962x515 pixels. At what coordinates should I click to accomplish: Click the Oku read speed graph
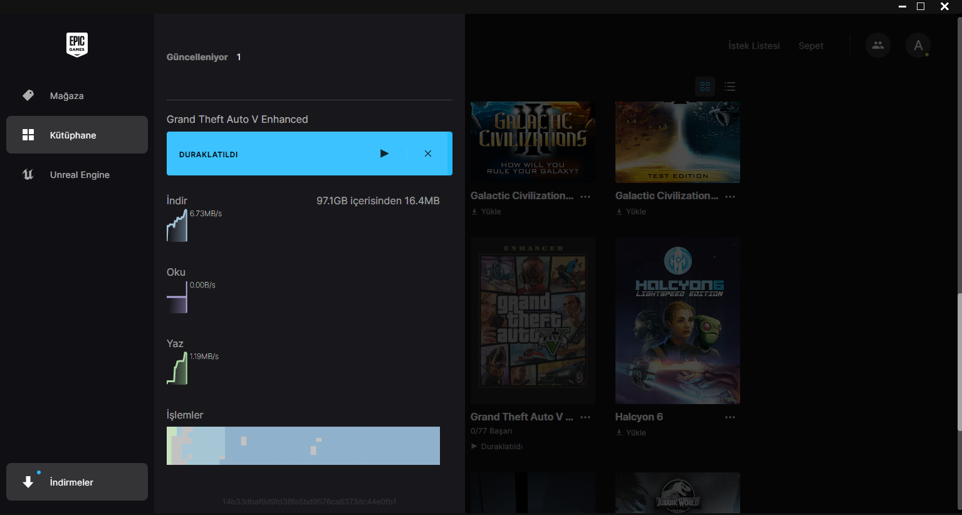[177, 296]
